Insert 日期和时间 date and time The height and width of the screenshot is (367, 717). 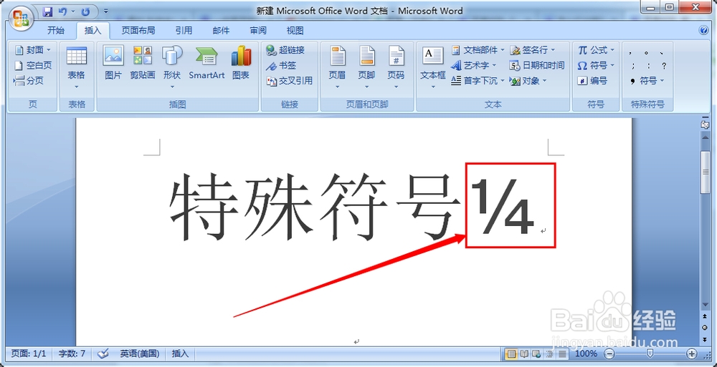tap(537, 65)
